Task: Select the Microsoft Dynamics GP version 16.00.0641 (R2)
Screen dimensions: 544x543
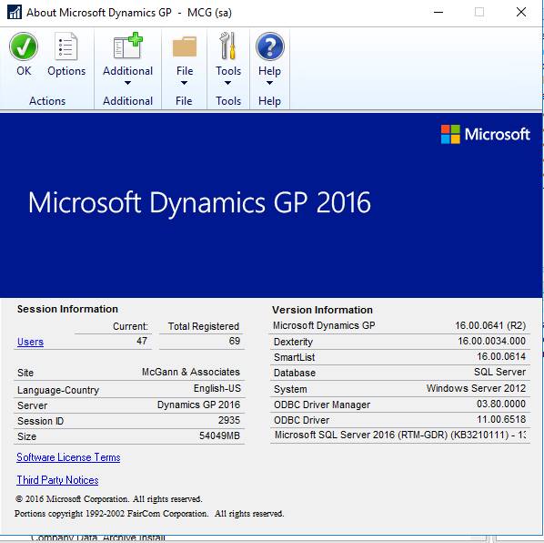Action: pyautogui.click(x=490, y=325)
